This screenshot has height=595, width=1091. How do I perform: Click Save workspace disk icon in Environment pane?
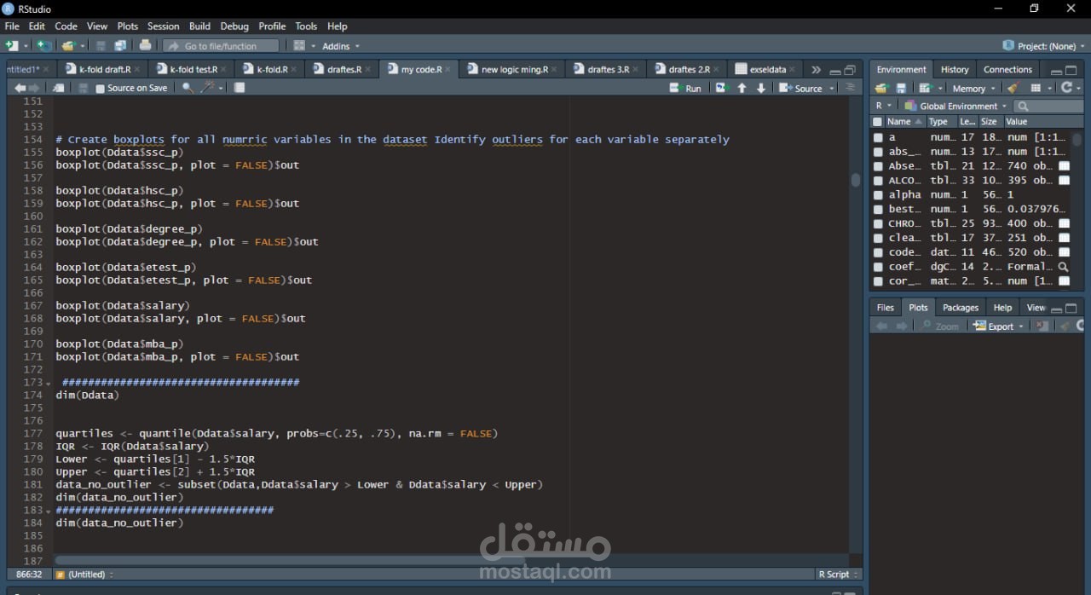901,88
